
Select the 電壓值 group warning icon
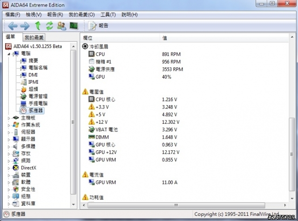pos(85,92)
